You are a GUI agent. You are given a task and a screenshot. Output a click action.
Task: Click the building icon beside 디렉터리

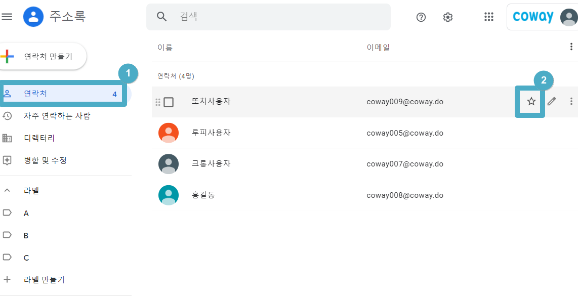click(7, 138)
